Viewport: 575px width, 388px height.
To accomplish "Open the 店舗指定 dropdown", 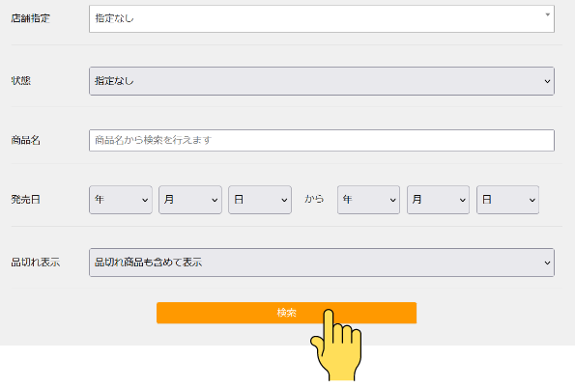I will coord(322,18).
